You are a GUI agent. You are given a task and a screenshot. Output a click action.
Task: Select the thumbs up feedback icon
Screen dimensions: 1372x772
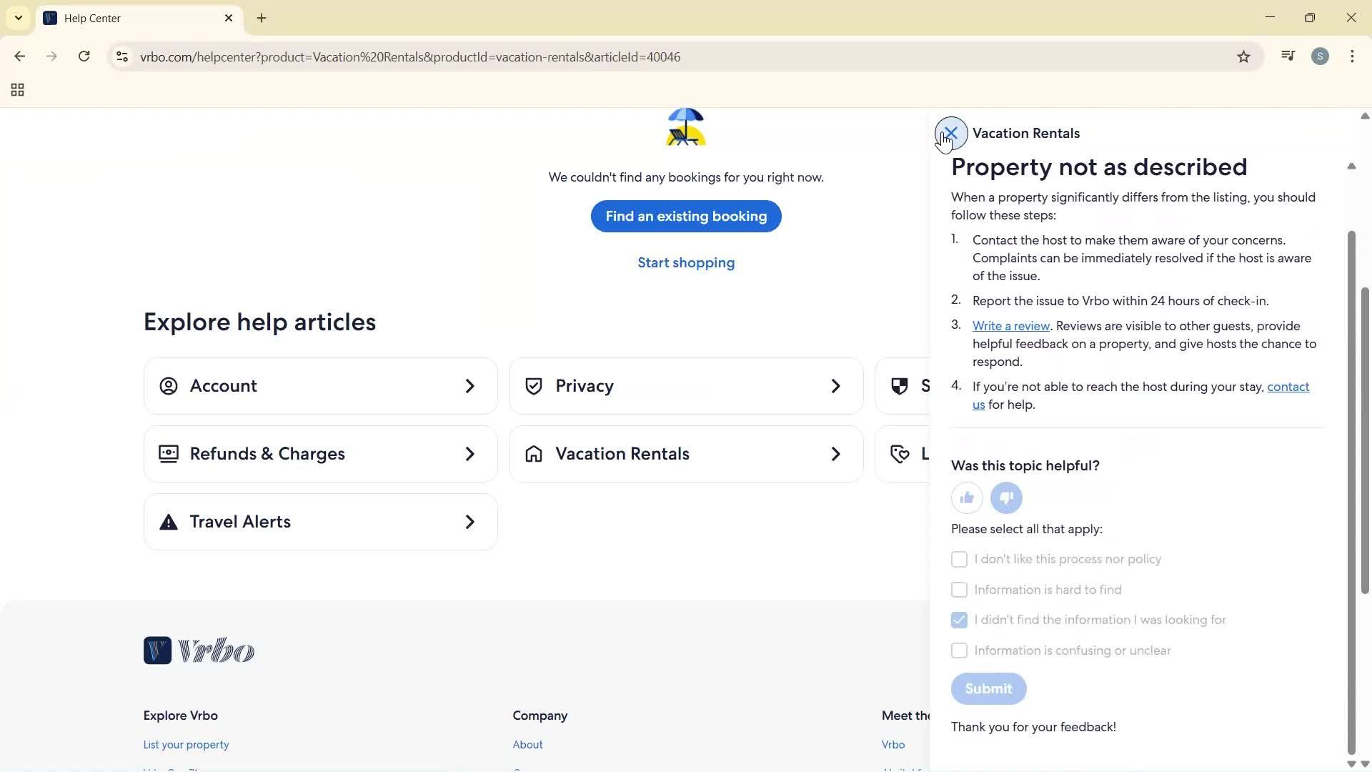pyautogui.click(x=966, y=498)
